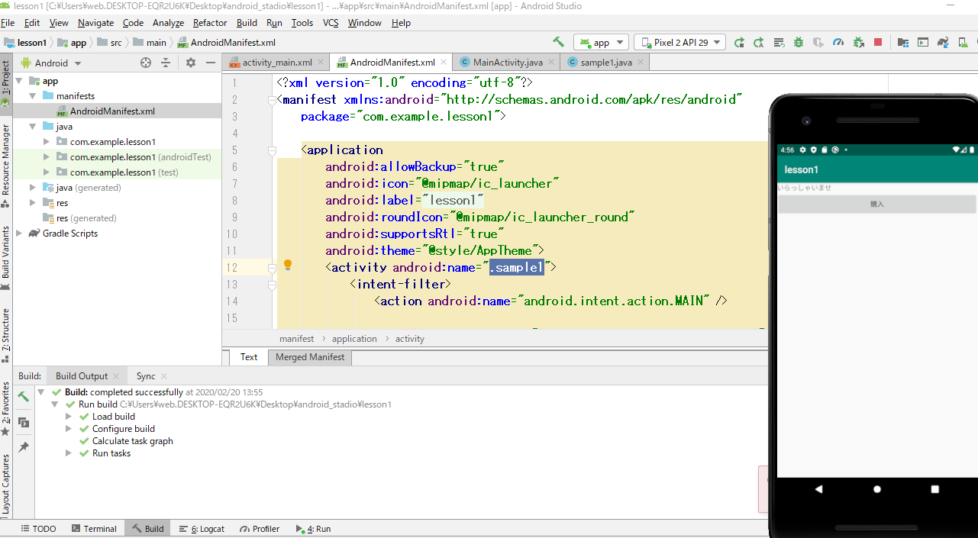This screenshot has width=978, height=538.
Task: Fold the application tag in editor gutter
Action: 272,150
